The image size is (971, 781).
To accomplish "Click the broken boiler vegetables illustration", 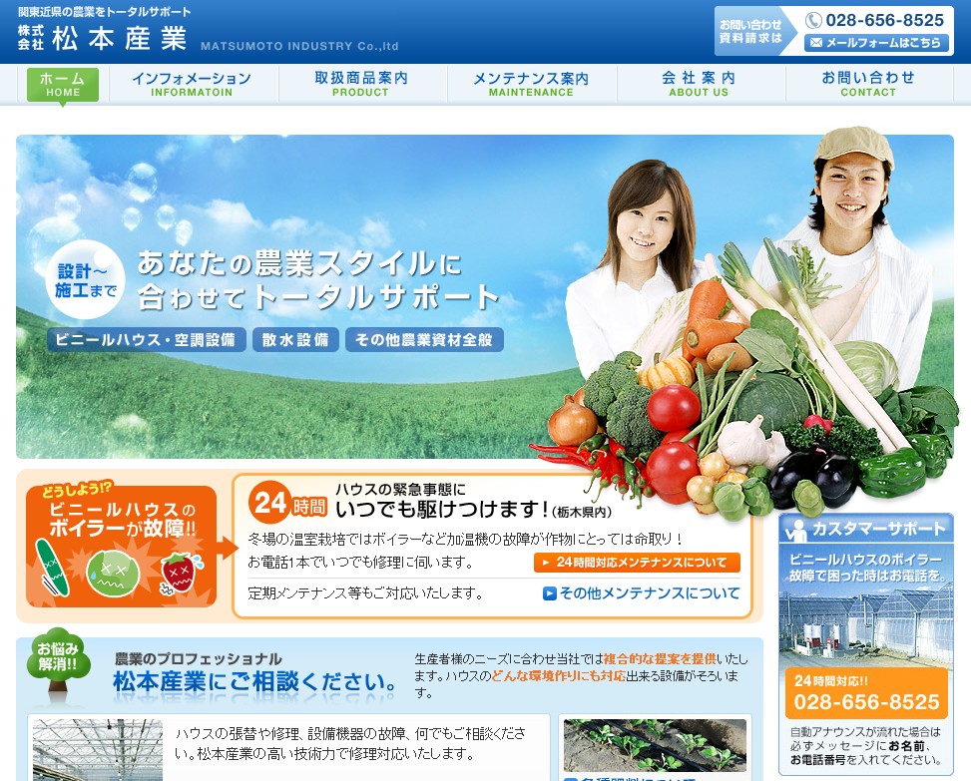I will point(121,571).
